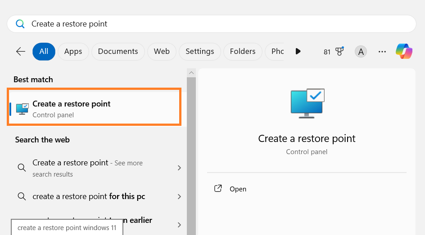Click Open in the preview pane

click(x=238, y=189)
